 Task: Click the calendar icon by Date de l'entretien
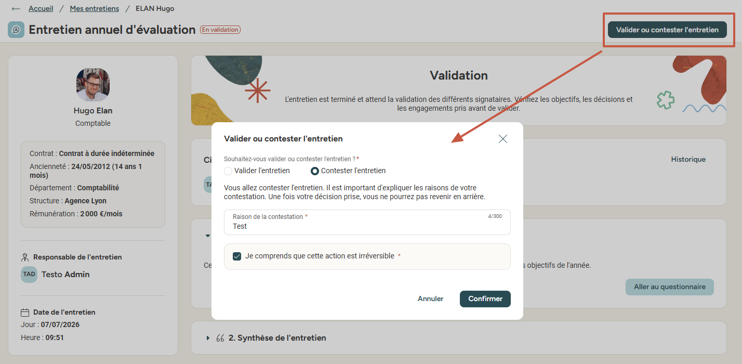point(24,313)
